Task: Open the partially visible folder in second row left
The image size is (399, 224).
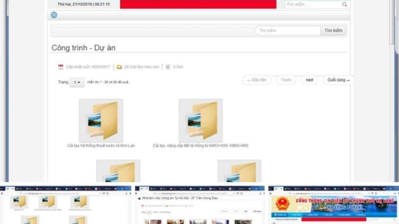Action: (x=118, y=171)
